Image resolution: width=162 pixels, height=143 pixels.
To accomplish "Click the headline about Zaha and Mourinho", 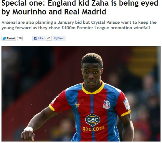I will 80,7.
